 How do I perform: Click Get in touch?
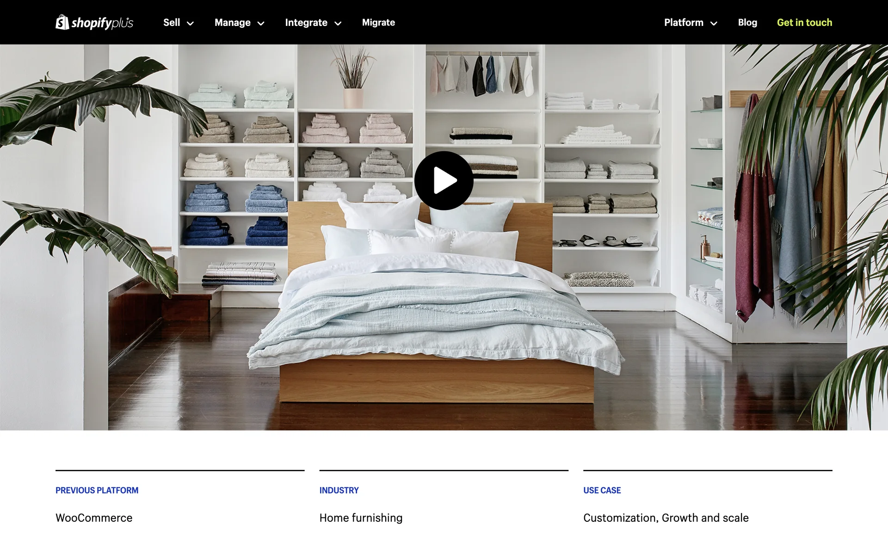pos(804,23)
